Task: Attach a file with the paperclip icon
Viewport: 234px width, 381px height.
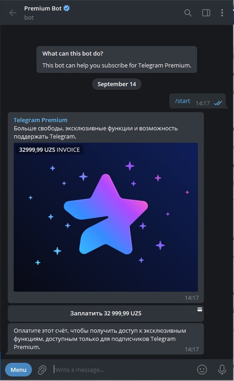Action: [x=42, y=370]
